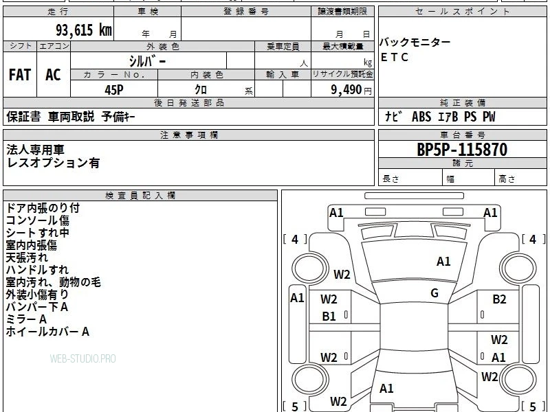Click the 譲渡書類期限 header cell
The height and width of the screenshot is (412, 550).
[x=342, y=11]
